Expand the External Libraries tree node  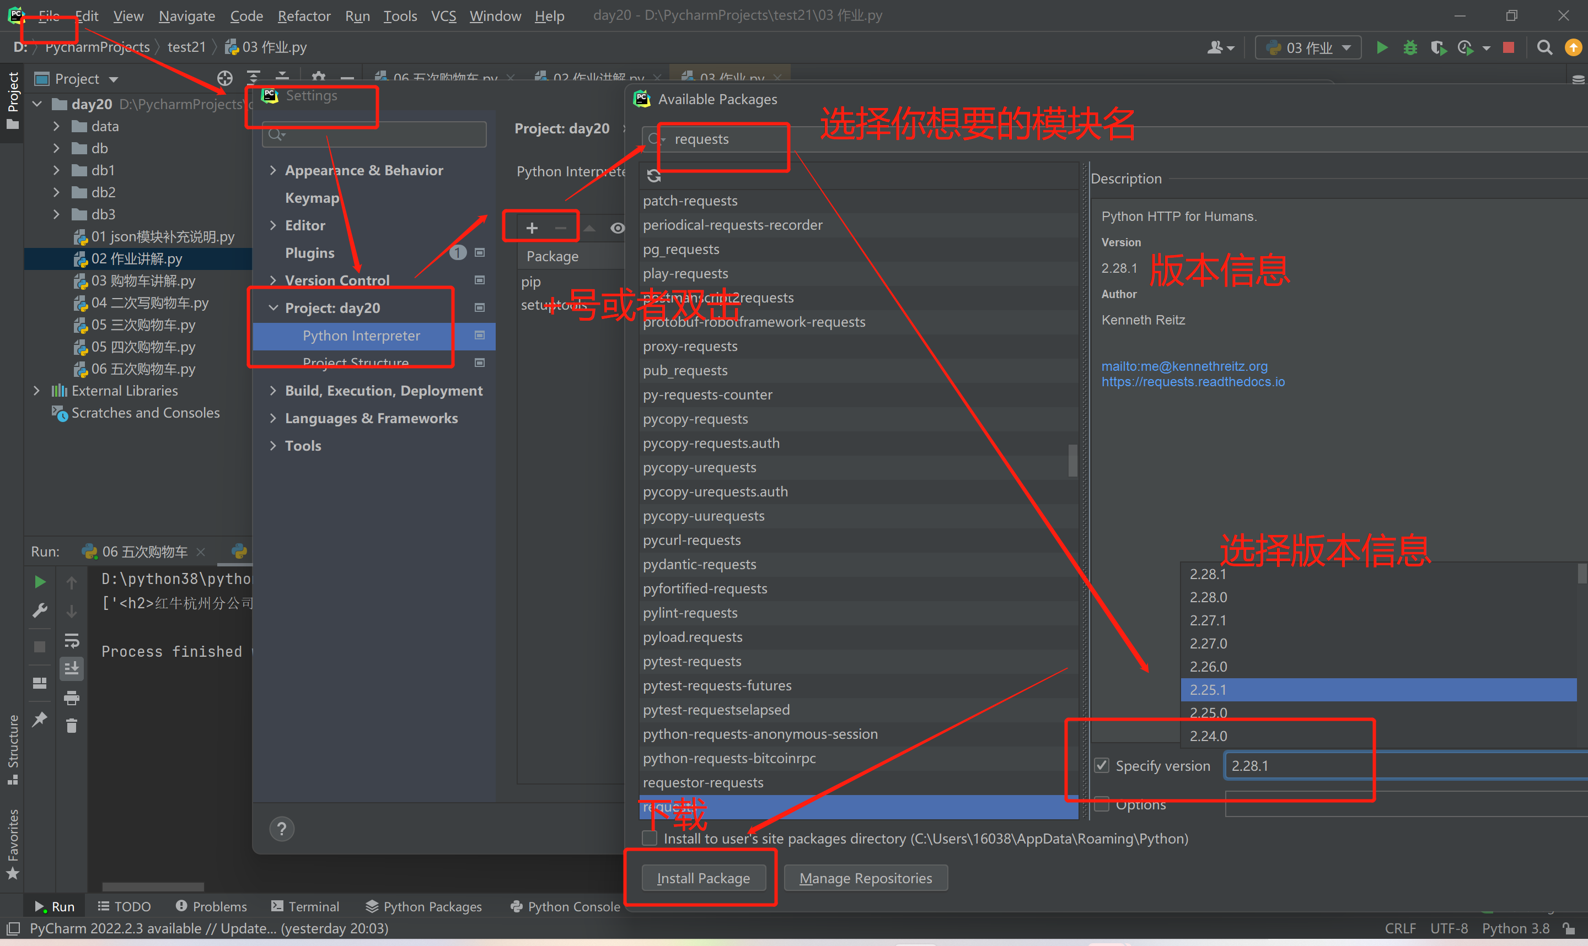coord(37,391)
